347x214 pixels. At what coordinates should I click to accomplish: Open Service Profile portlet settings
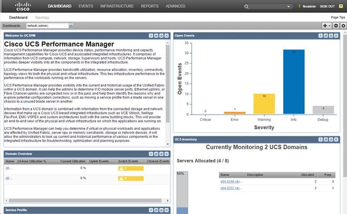pos(161,210)
